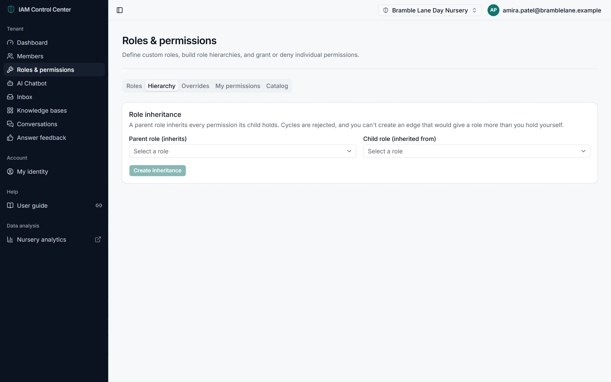
Task: Open AI Chatbot from sidebar
Action: click(x=54, y=83)
